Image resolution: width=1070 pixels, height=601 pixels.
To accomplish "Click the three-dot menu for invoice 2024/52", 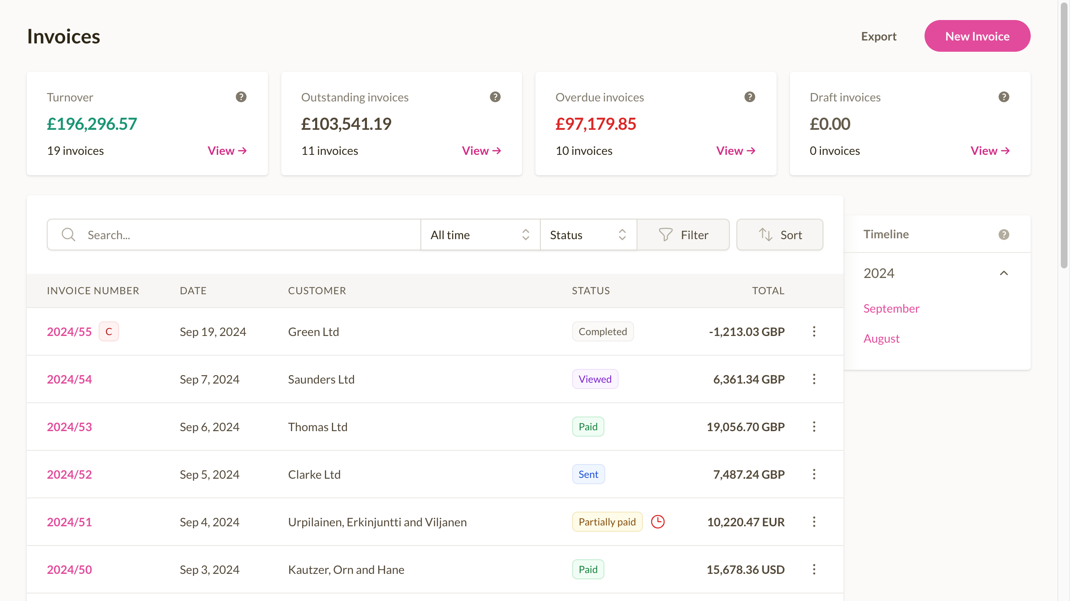I will click(x=814, y=474).
